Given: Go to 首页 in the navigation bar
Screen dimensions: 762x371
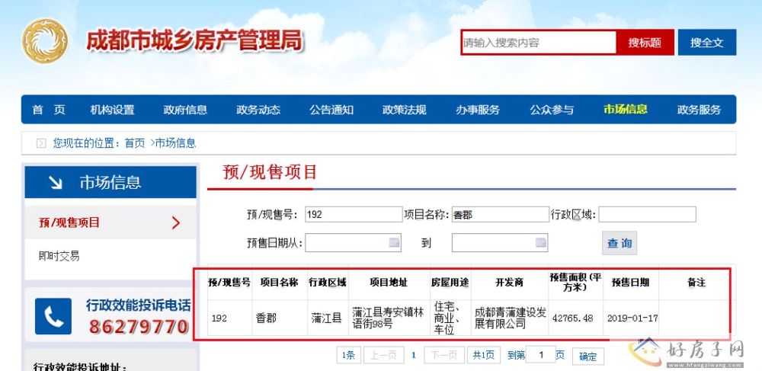Looking at the screenshot, I should [x=48, y=110].
